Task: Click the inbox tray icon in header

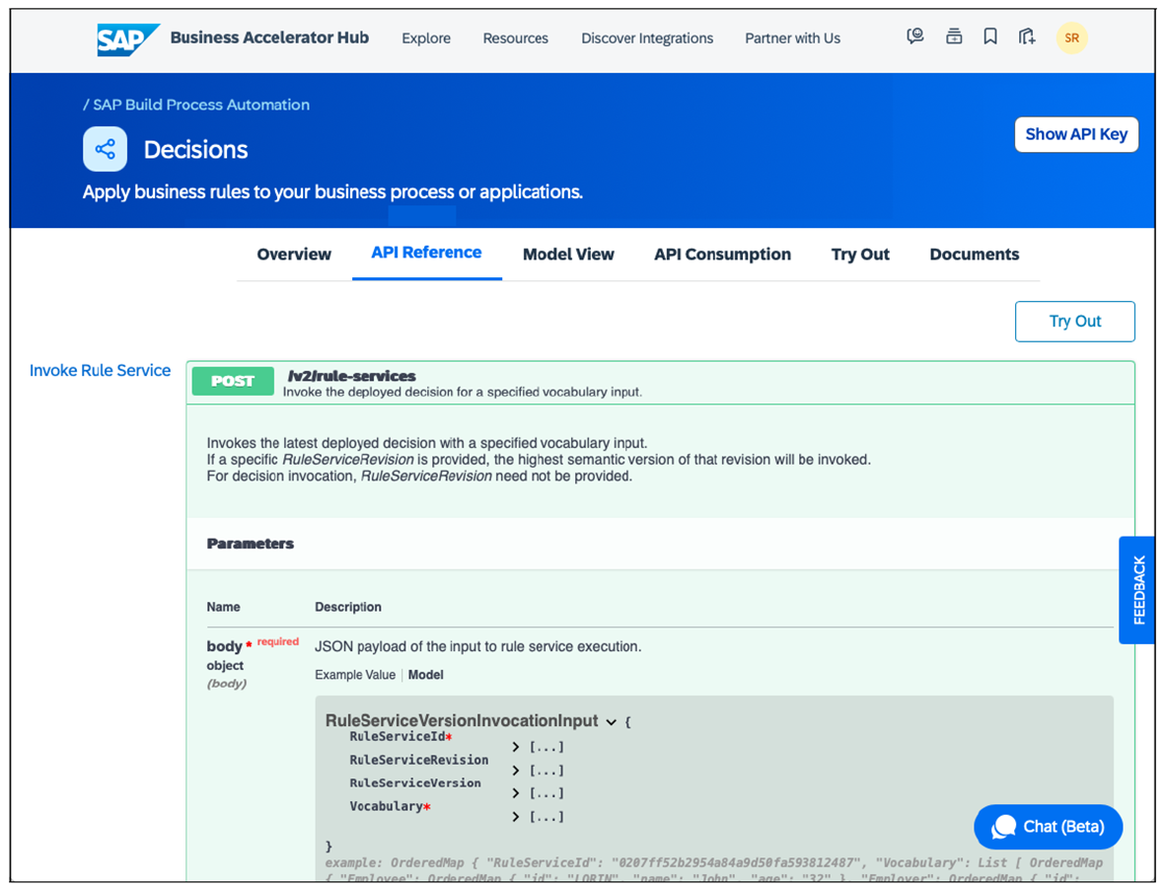Action: (x=953, y=37)
